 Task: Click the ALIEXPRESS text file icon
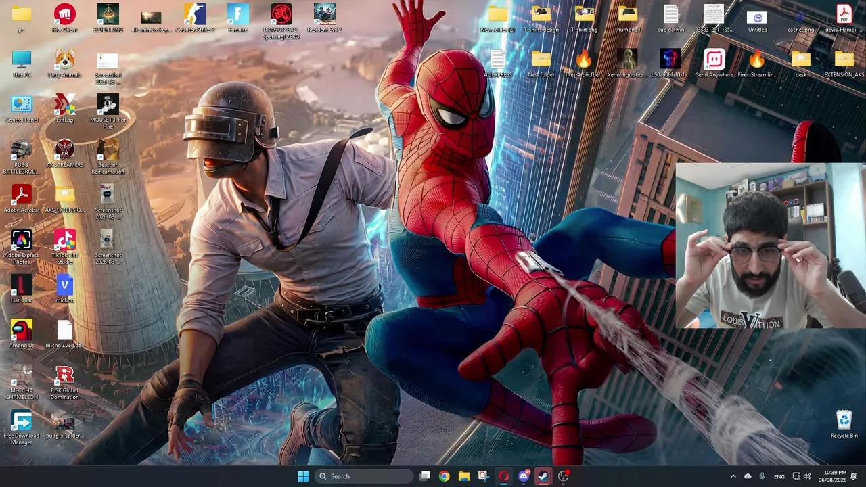(x=497, y=64)
